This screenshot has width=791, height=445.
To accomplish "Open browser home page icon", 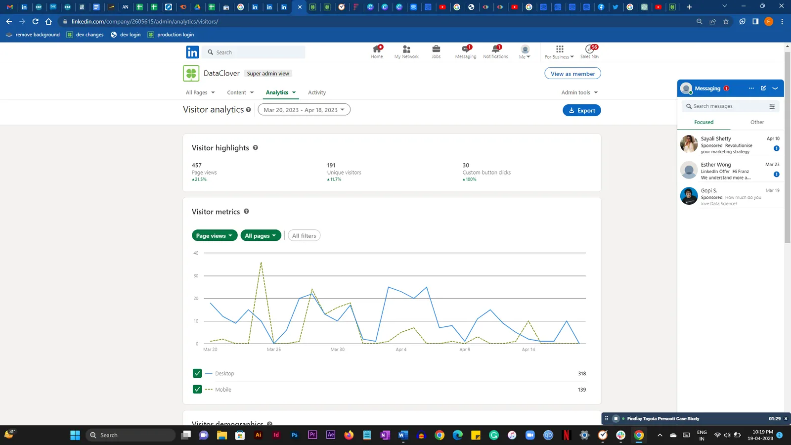I will 48,21.
